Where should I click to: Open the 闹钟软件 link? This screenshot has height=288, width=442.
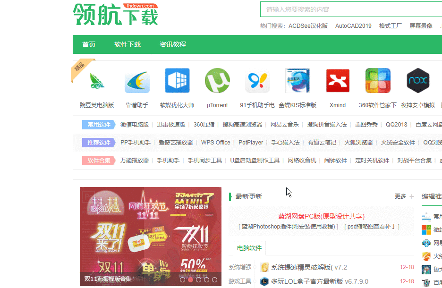(x=335, y=161)
